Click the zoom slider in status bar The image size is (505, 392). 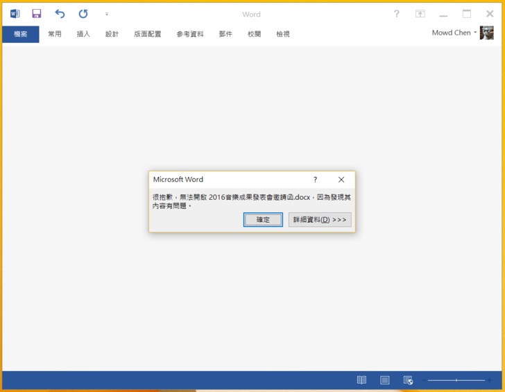pos(456,380)
